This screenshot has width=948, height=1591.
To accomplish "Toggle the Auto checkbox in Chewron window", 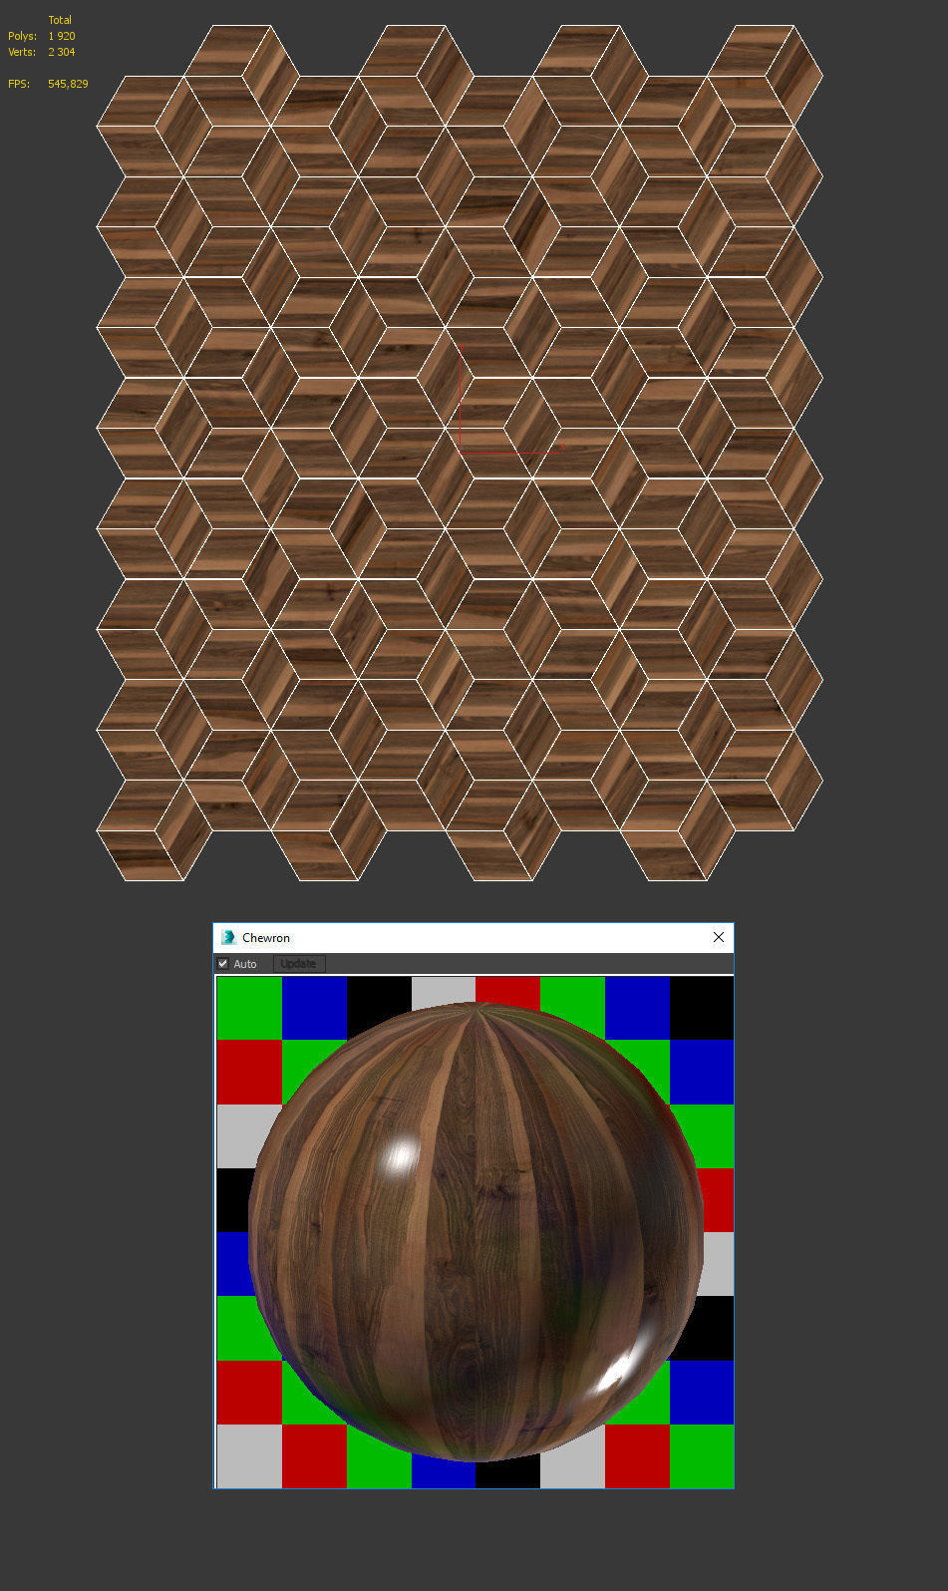I will point(223,964).
